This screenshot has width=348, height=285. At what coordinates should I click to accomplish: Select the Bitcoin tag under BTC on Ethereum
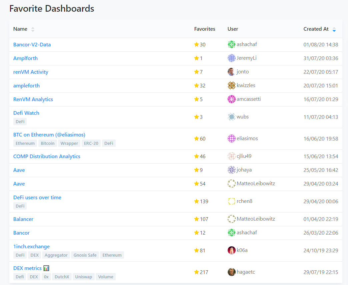pos(48,144)
